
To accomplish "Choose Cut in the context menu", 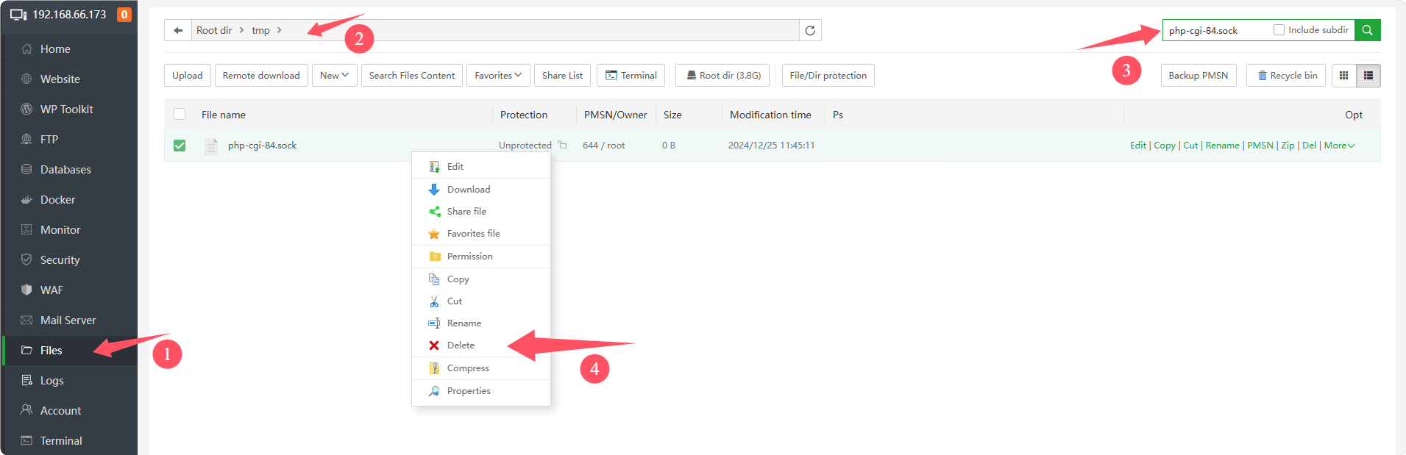I will tap(481, 301).
